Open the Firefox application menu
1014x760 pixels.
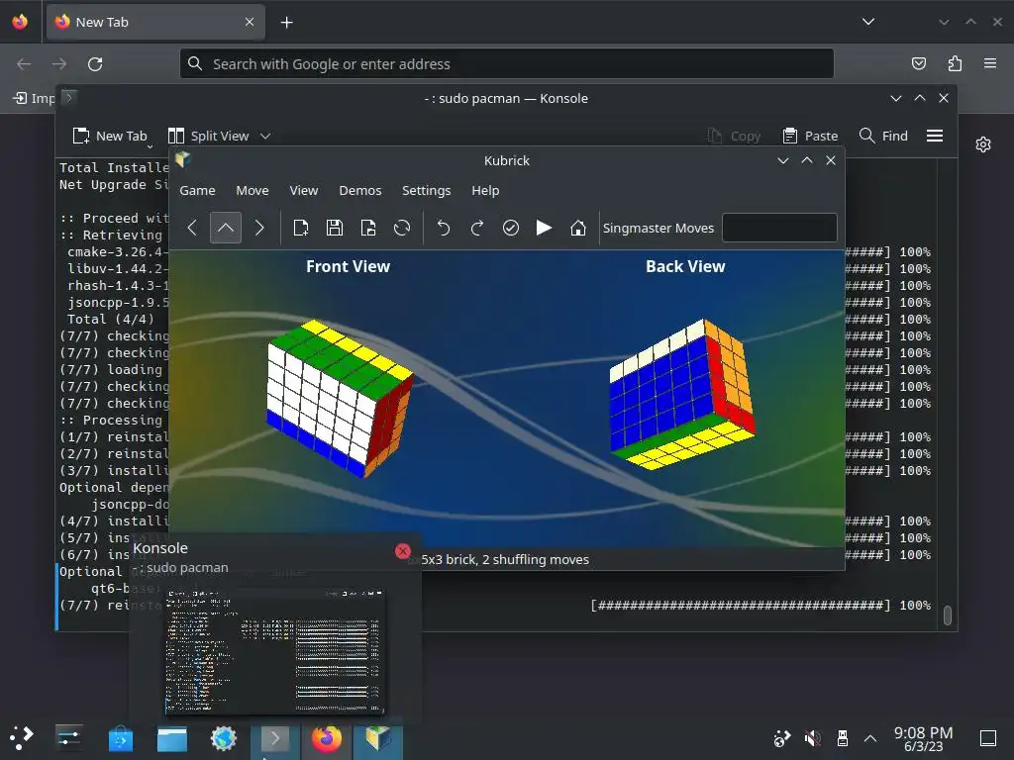(x=990, y=63)
